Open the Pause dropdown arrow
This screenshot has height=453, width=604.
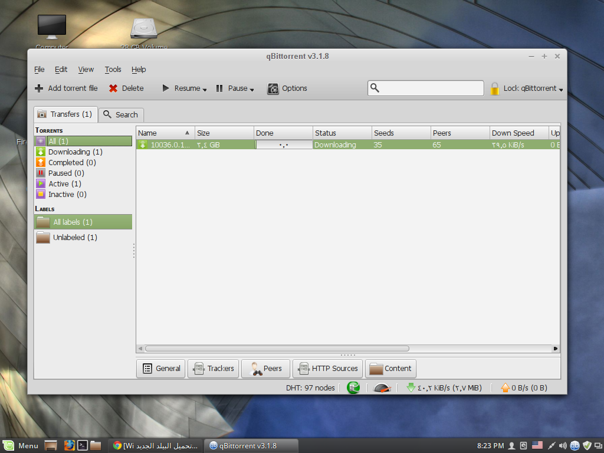point(252,90)
